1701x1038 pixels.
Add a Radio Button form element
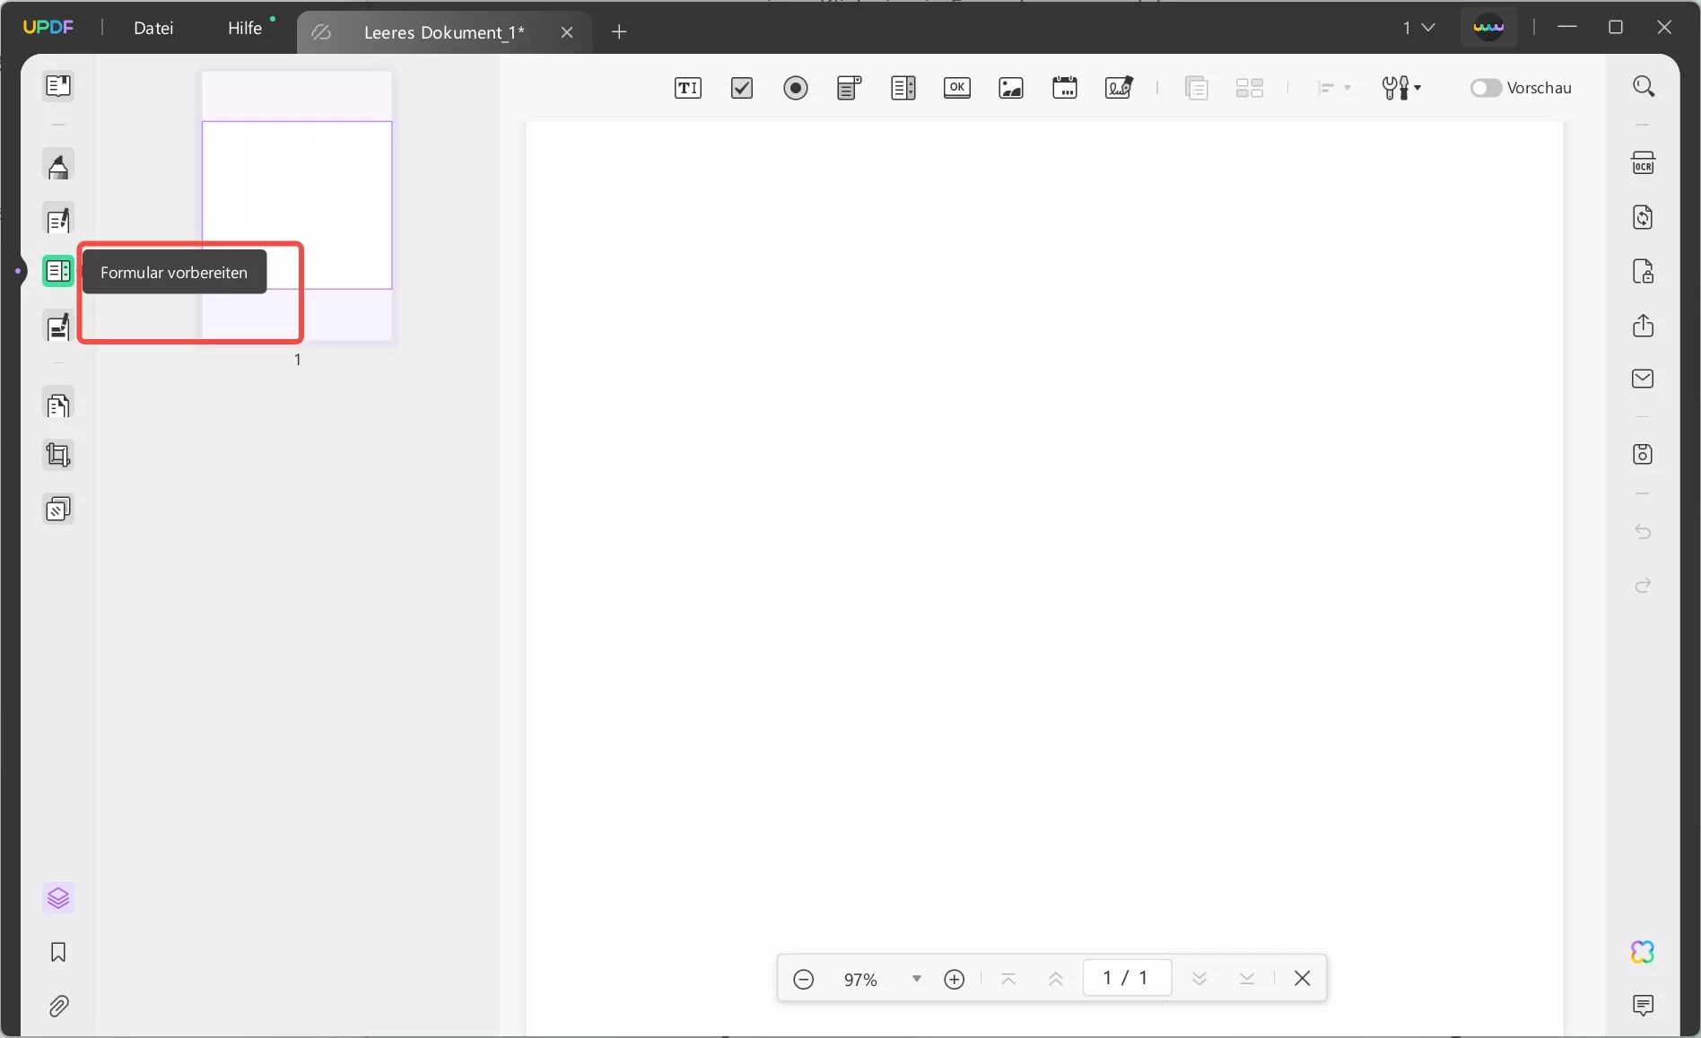click(x=796, y=88)
